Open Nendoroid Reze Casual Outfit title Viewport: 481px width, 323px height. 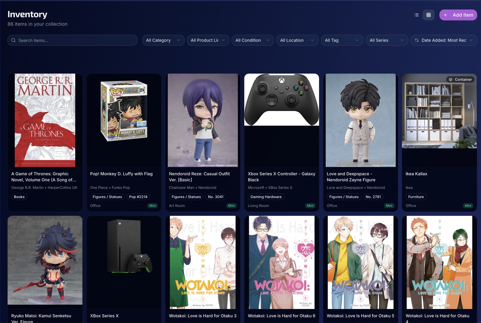coord(199,177)
